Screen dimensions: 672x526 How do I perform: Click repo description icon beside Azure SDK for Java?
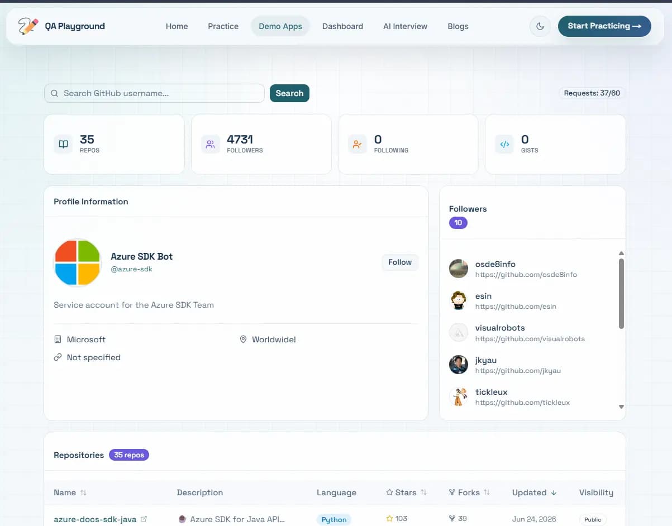[x=182, y=519]
